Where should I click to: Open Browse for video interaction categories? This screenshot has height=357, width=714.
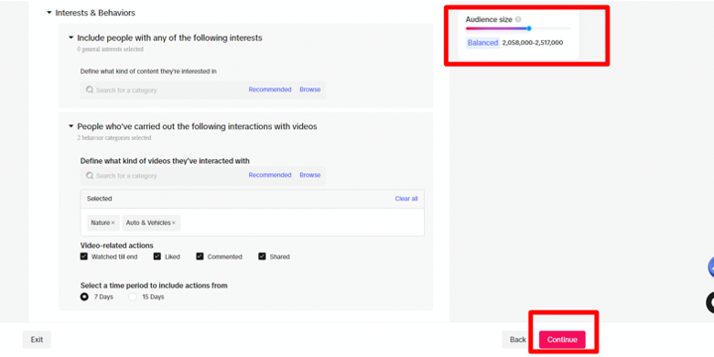point(310,176)
